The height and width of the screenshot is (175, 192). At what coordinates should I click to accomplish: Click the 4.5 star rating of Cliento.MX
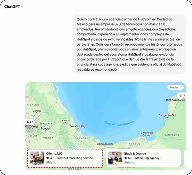tap(50, 158)
